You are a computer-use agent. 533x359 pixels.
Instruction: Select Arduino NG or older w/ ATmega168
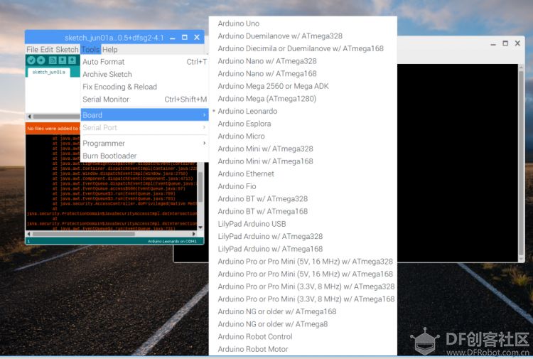pos(303,312)
